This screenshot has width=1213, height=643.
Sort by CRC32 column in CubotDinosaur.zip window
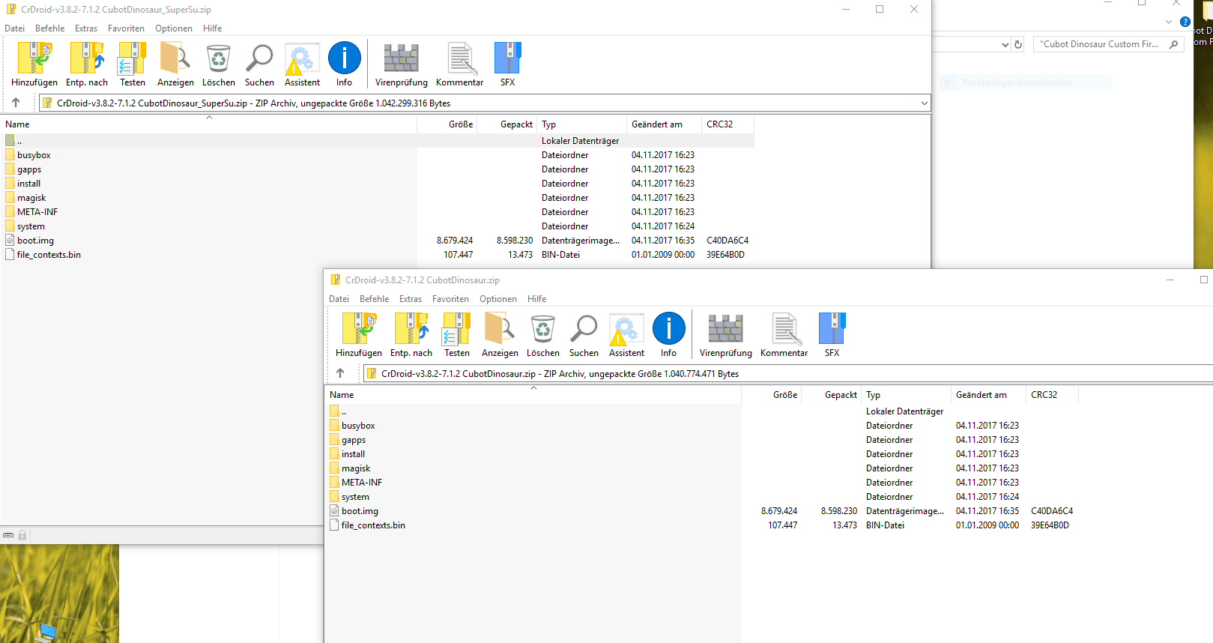click(x=1052, y=395)
